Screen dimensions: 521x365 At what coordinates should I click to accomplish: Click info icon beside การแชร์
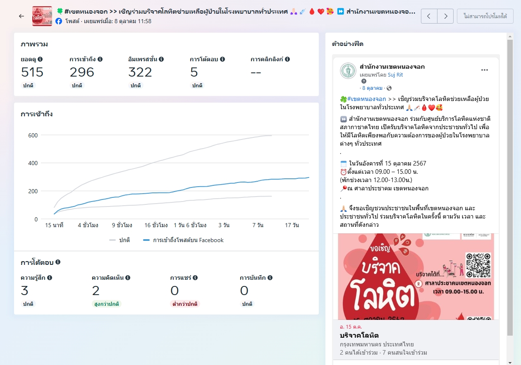pyautogui.click(x=195, y=278)
